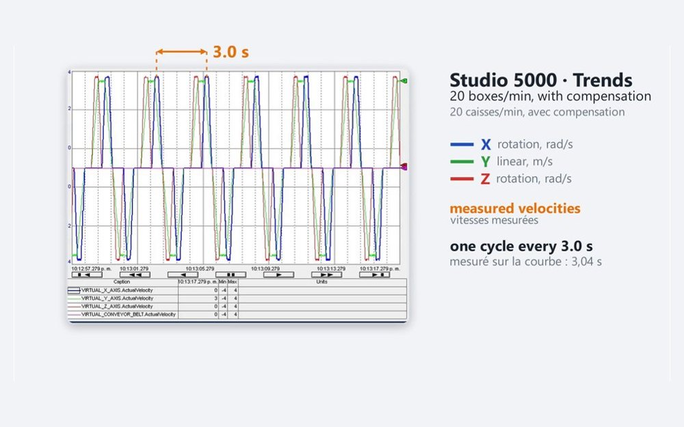Screen dimensions: 684x427
Task: Click 10:13:17.279 p. m. label under chart
Action: pyautogui.click(x=380, y=268)
